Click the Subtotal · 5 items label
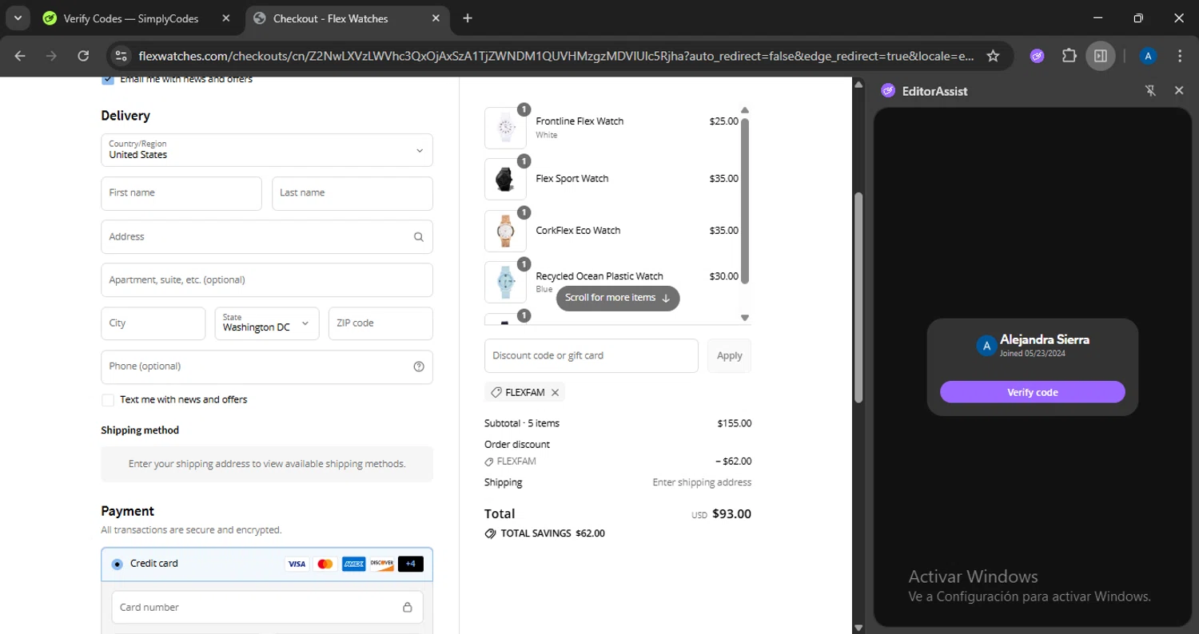Screen dimensions: 1199x634 (522, 423)
